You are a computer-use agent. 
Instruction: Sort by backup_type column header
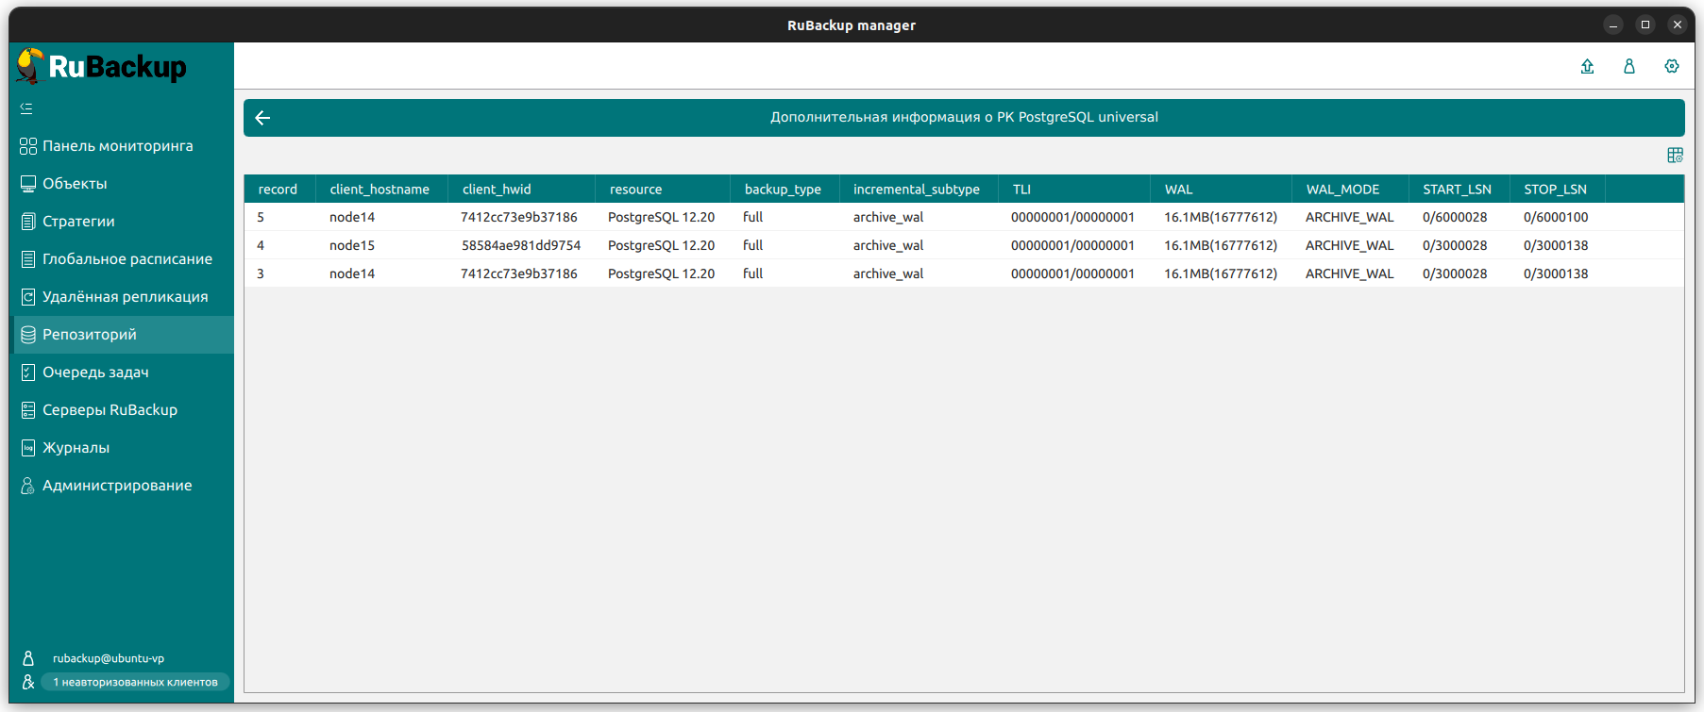783,190
